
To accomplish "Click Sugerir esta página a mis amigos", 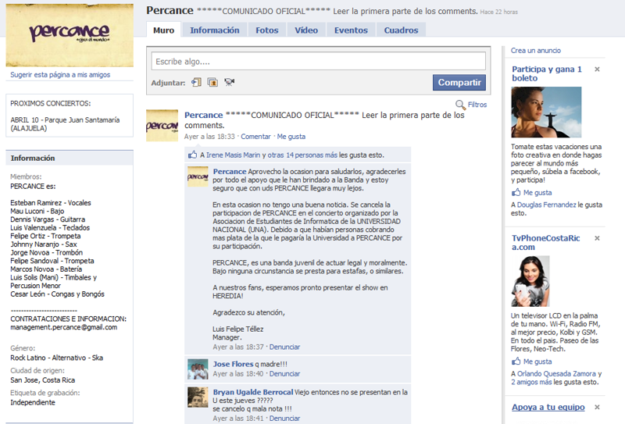I will [x=60, y=74].
